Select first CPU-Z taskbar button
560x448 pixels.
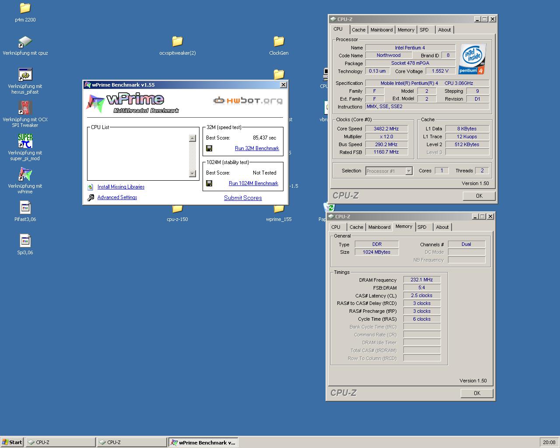60,442
